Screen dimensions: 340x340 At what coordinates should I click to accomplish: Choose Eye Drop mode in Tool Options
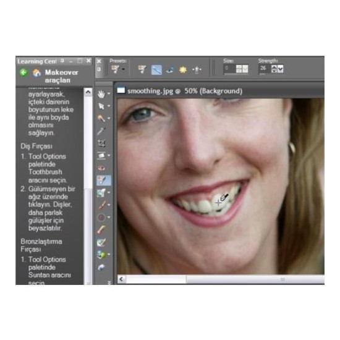169,70
